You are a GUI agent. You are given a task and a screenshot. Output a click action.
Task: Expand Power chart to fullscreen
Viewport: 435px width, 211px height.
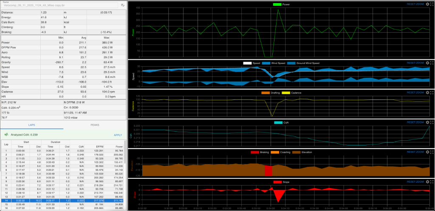(432, 4)
